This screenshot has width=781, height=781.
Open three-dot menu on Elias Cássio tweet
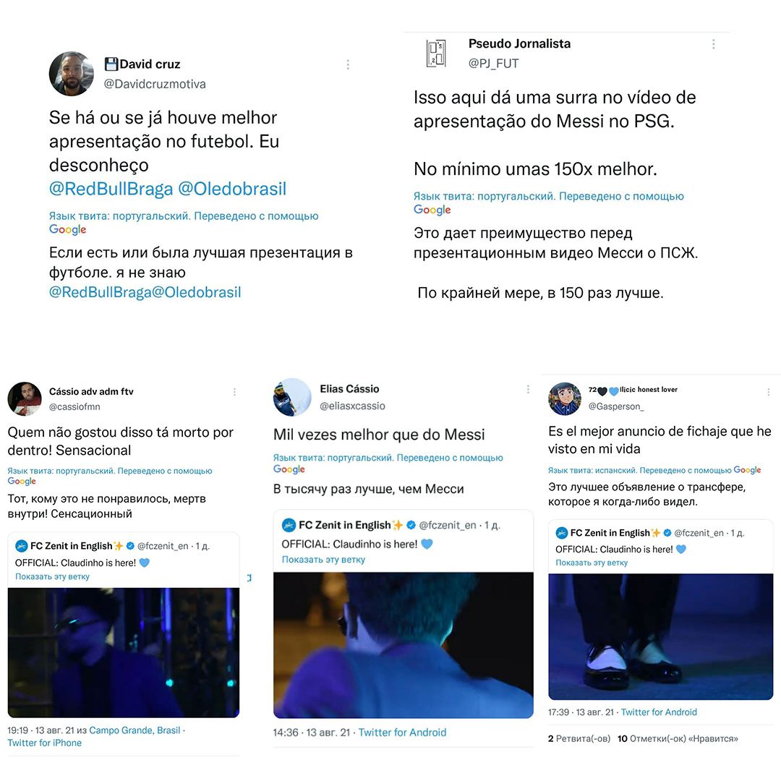coord(528,390)
